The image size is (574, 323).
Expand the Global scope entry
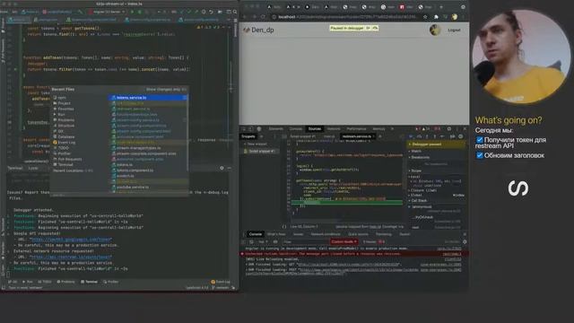click(x=416, y=196)
